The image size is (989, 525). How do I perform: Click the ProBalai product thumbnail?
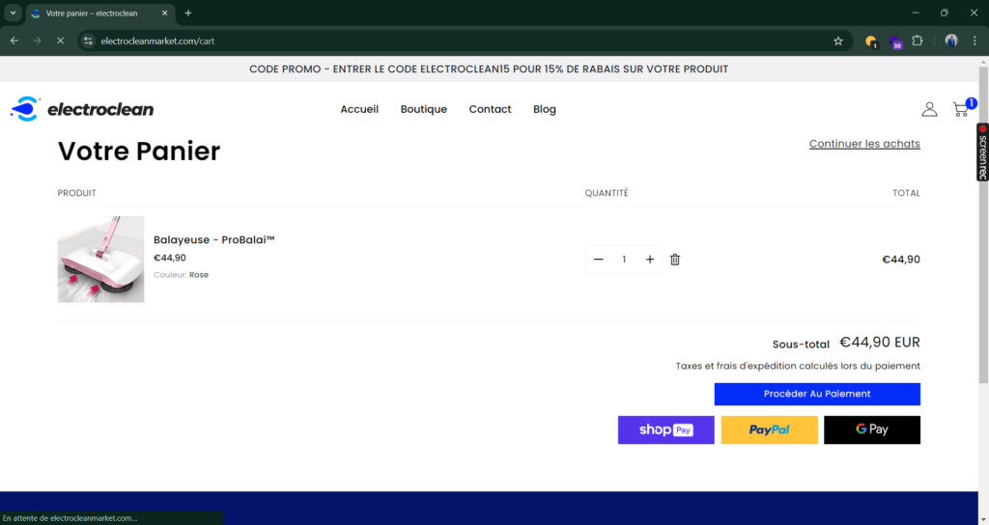click(100, 259)
